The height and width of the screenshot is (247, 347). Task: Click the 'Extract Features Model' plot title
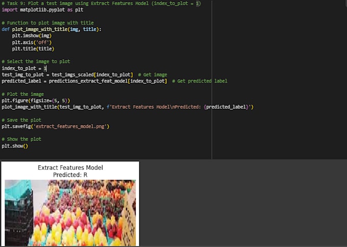pos(70,167)
